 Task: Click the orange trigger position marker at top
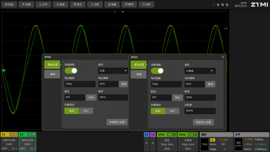[123, 12]
